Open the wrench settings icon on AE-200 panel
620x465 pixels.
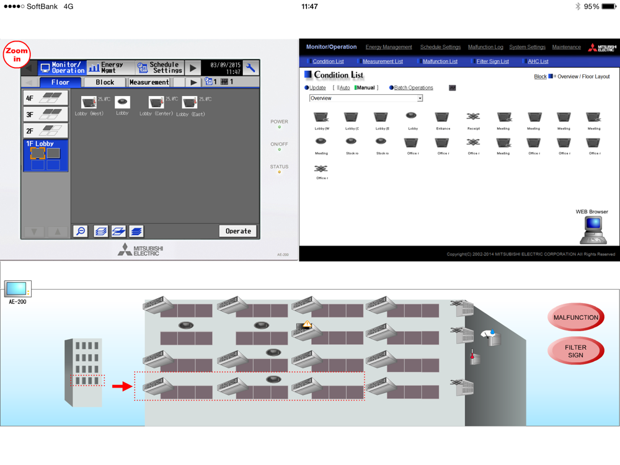(x=250, y=68)
